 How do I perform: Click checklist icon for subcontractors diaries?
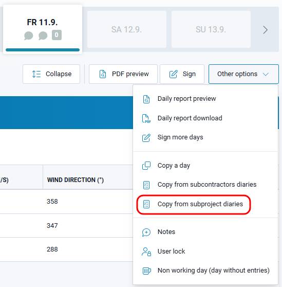tap(146, 185)
